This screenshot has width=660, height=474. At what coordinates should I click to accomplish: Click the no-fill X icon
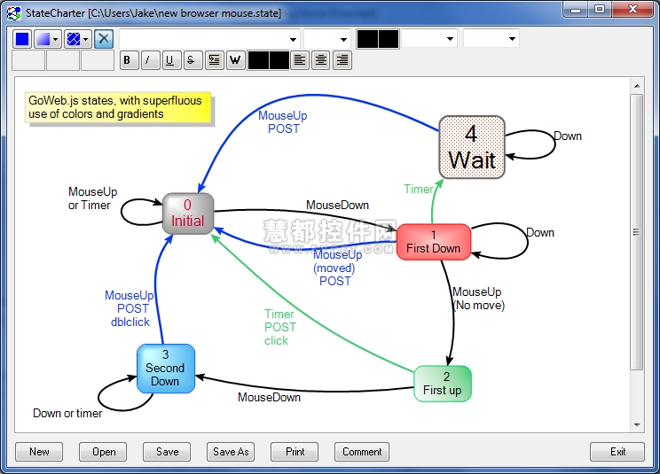click(x=104, y=39)
